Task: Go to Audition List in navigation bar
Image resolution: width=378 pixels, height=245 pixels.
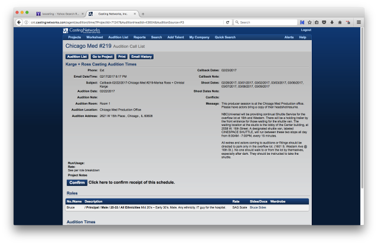Action: click(x=118, y=37)
